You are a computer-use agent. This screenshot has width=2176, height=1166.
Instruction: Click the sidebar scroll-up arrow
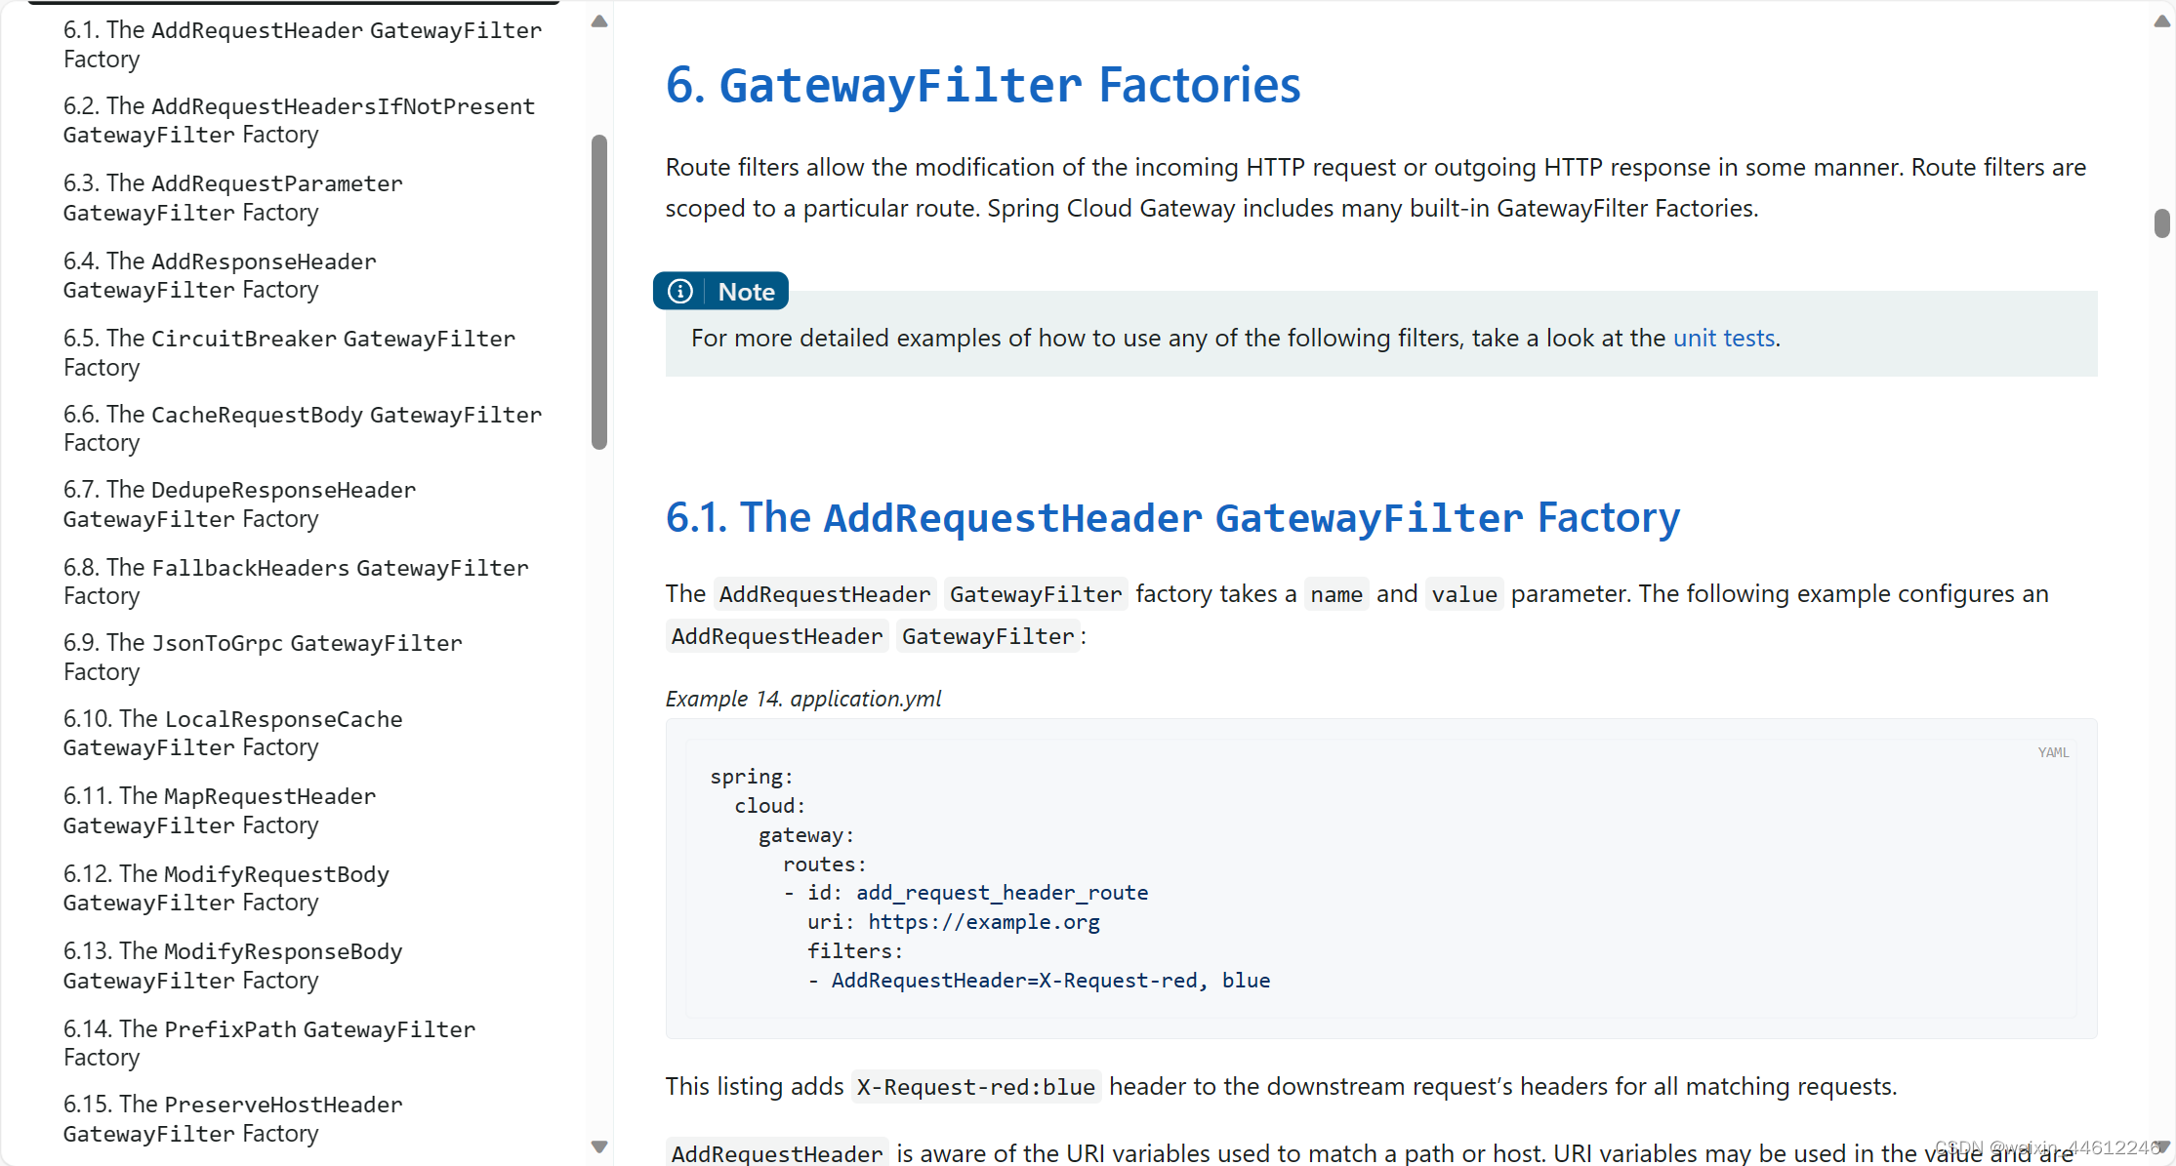point(599,21)
